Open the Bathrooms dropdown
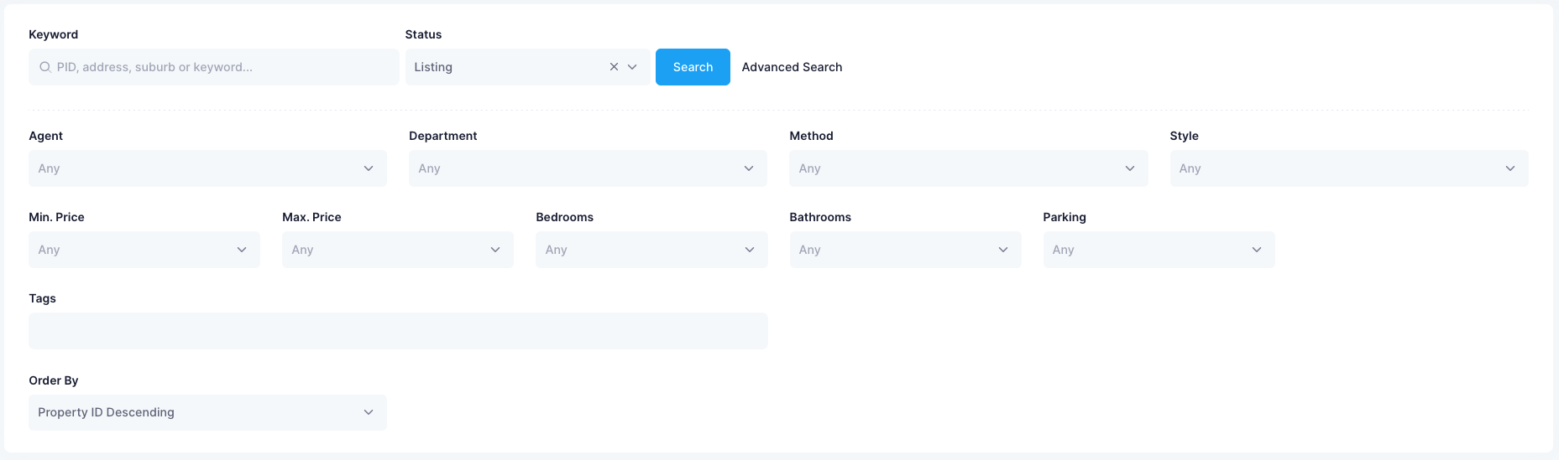 tap(905, 250)
